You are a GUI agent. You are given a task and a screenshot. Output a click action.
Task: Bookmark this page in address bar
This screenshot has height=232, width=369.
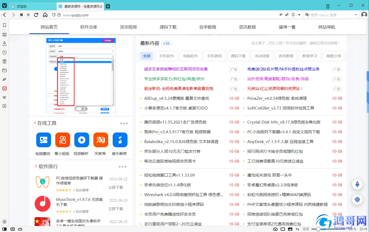tap(293, 15)
